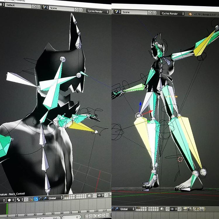Viewport: 219px width, 219px height.
Task: Click the OpenGL render image camera icon
Action: point(185,209)
